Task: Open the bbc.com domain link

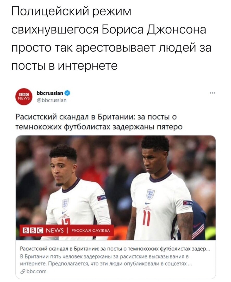Action: point(36,271)
